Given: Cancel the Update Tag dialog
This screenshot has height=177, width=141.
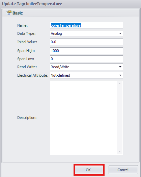Looking at the screenshot, I should click(x=123, y=170).
